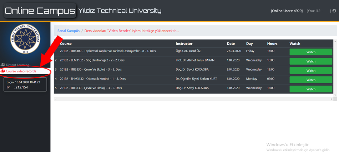Click the Distant Learning people icon
The width and height of the screenshot is (339, 152).
click(3, 65)
